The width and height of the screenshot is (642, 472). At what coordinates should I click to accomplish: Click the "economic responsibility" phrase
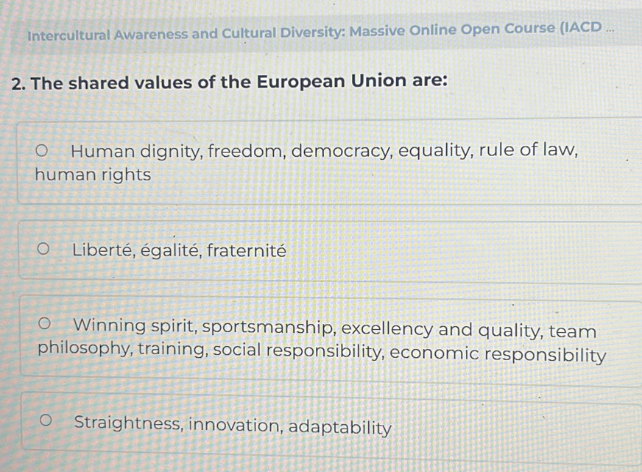pos(498,354)
